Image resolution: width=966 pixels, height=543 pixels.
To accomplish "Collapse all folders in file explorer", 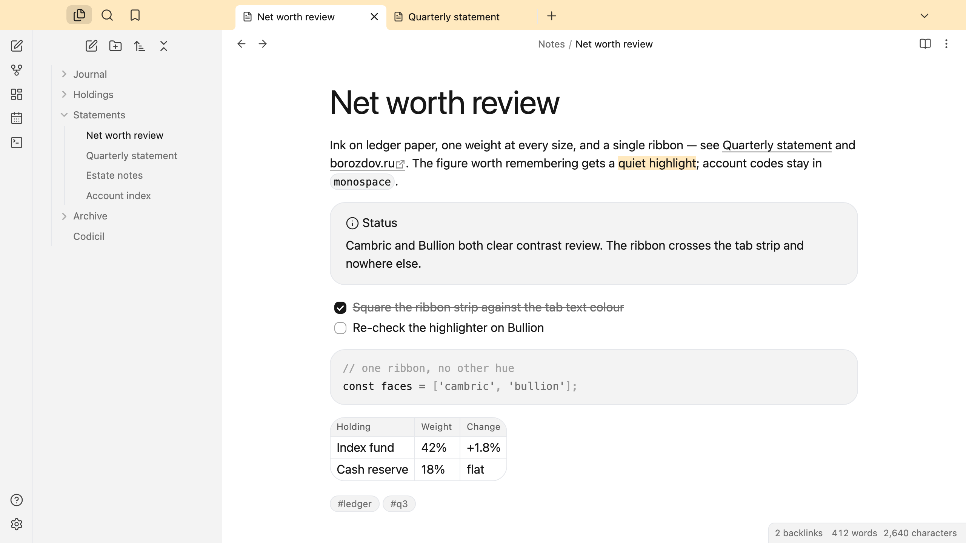I will point(164,46).
